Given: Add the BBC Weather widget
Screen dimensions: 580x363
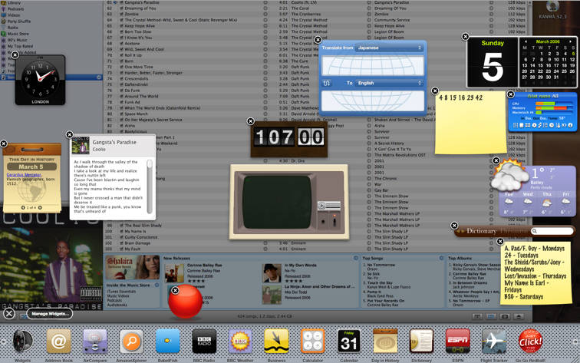Looking at the screenshot, I should pos(240,342).
